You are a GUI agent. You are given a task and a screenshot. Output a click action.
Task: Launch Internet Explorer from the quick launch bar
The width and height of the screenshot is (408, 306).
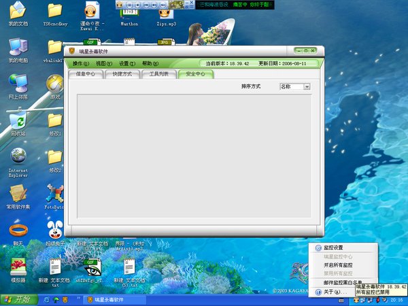tap(47, 300)
